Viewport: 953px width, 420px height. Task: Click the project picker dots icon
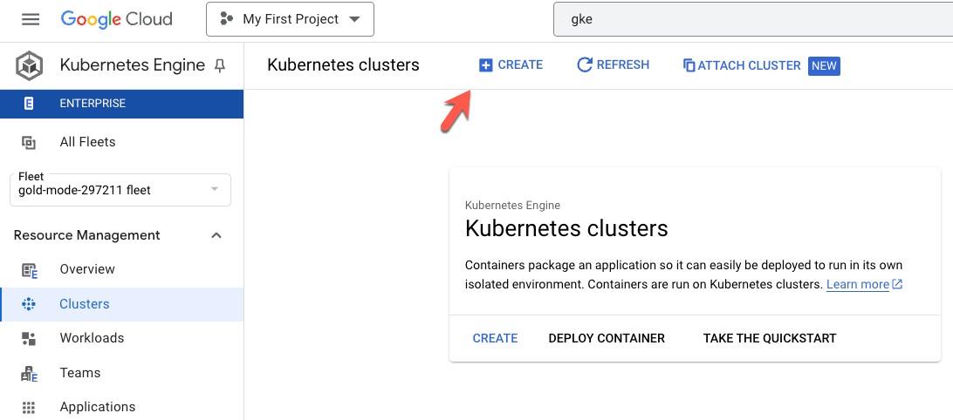coord(227,19)
